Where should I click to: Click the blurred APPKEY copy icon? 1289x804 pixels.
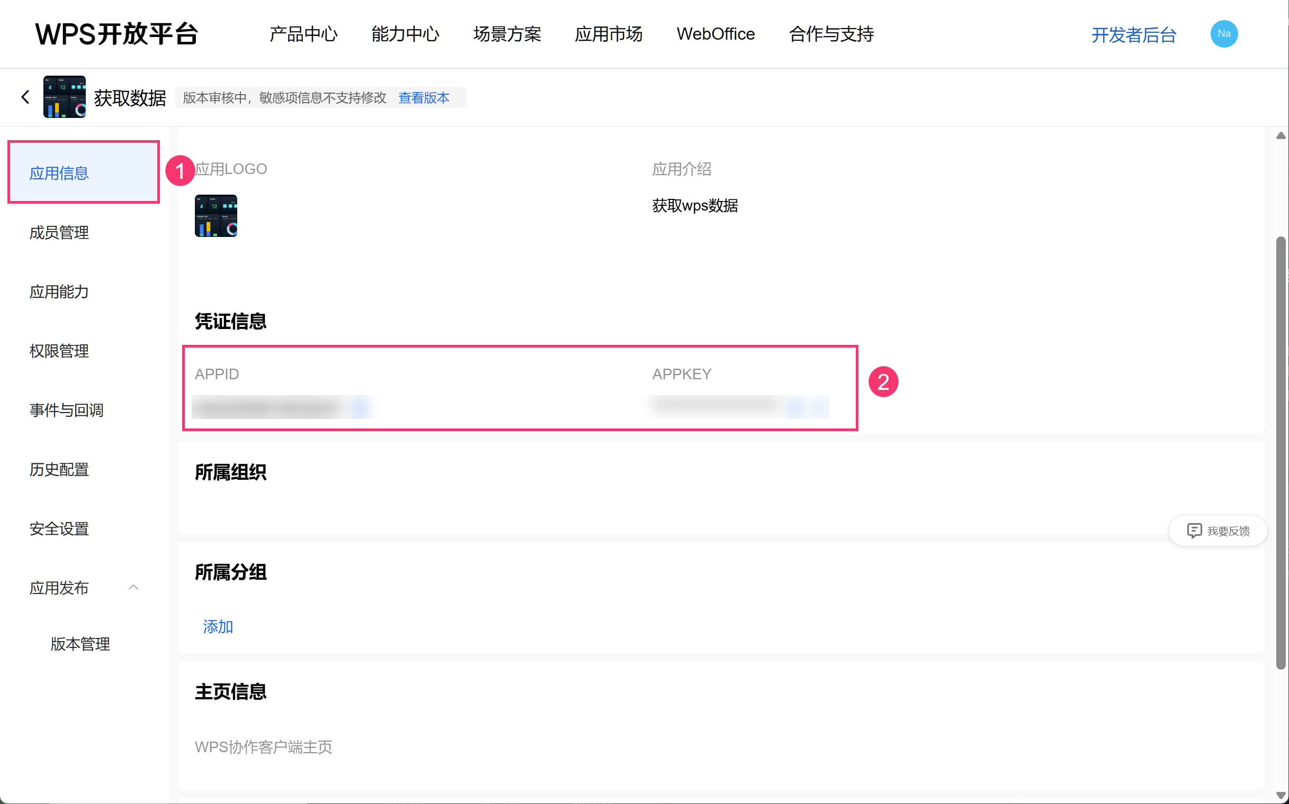pyautogui.click(x=795, y=407)
